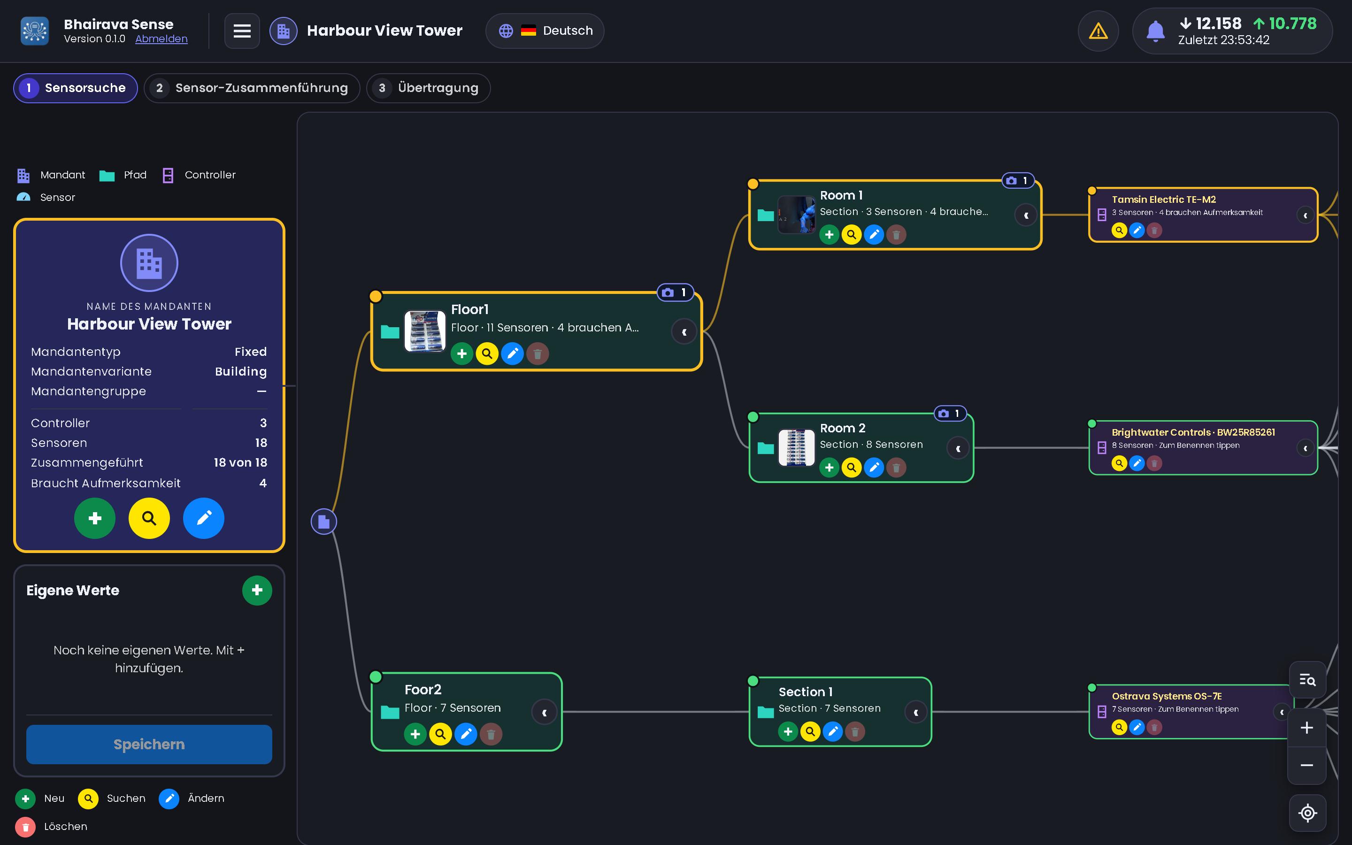Collapse the Room 2 node chevron

click(958, 448)
